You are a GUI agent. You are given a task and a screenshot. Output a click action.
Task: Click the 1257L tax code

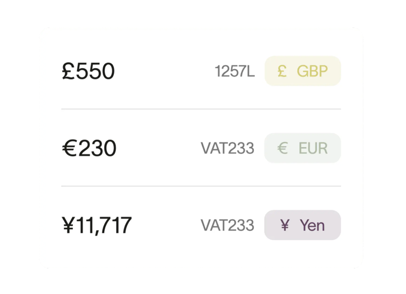click(x=234, y=71)
